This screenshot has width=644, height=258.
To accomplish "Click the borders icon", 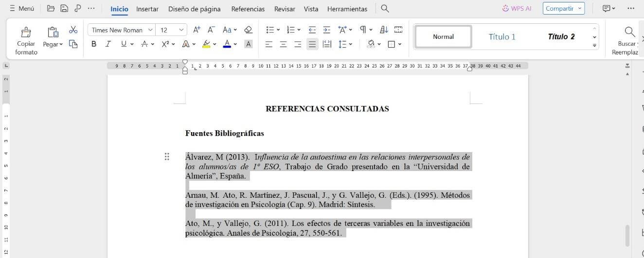I will [392, 44].
